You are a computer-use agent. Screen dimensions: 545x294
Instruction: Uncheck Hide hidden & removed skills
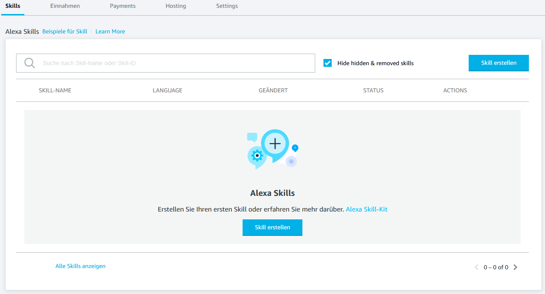click(328, 63)
